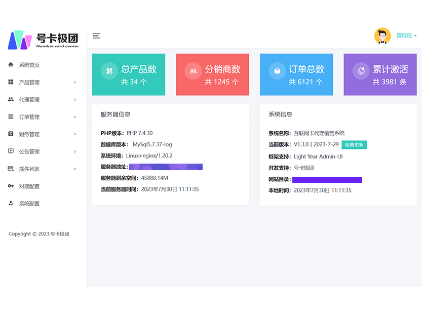Click the 订单总数 cube icon
Image resolution: width=422 pixels, height=311 pixels.
(277, 71)
